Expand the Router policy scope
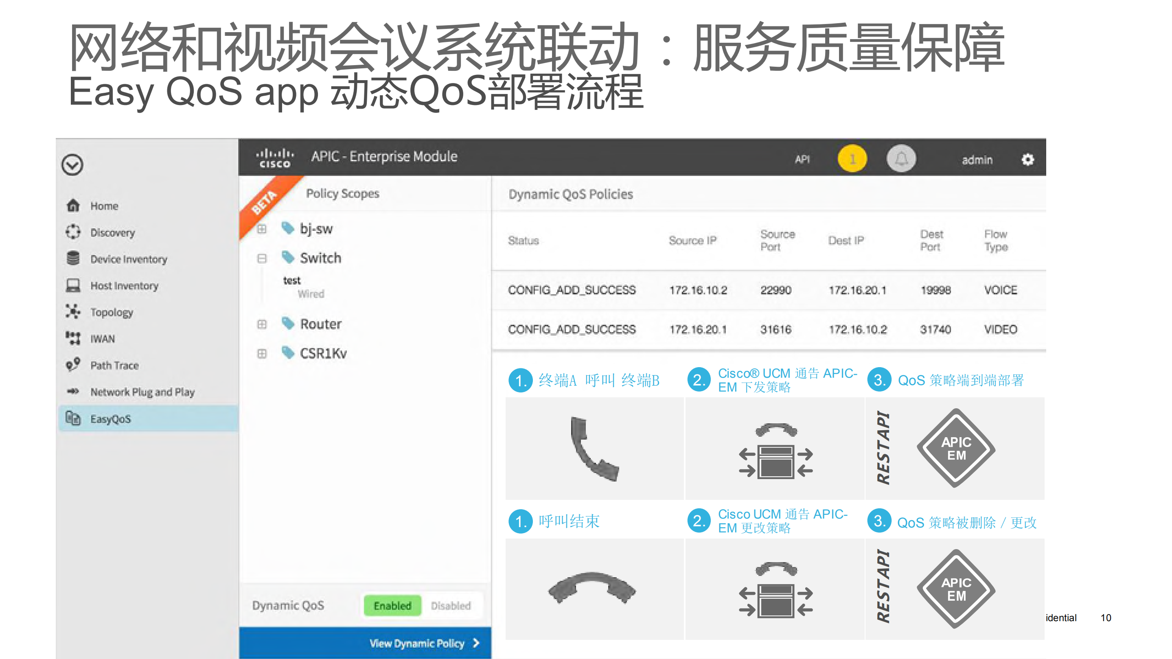This screenshot has height=659, width=1172. (262, 324)
